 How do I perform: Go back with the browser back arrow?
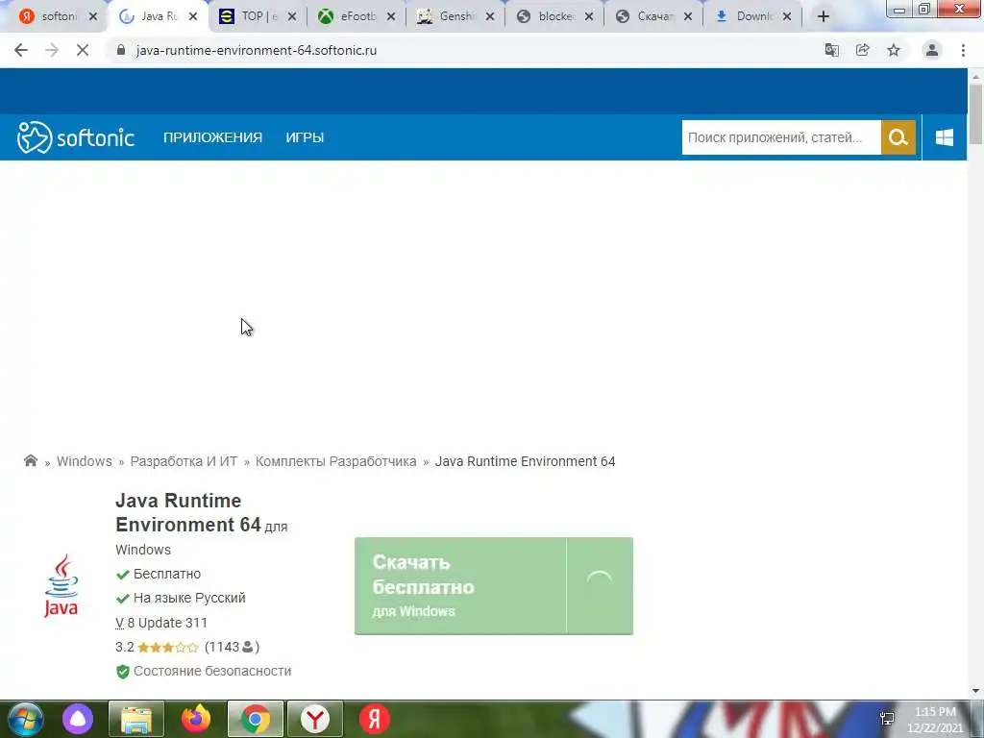(x=21, y=50)
